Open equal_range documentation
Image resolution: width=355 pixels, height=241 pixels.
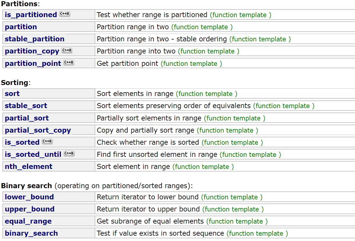tap(28, 221)
